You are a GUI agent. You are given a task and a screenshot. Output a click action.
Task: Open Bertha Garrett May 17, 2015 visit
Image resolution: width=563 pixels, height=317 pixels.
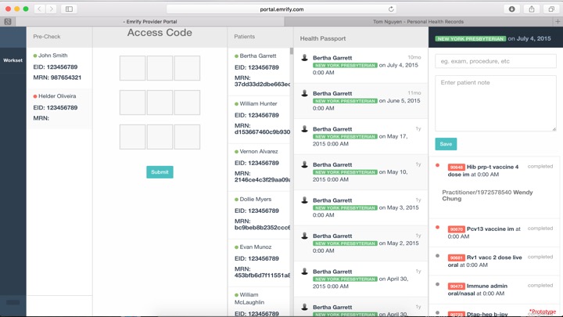(360, 136)
